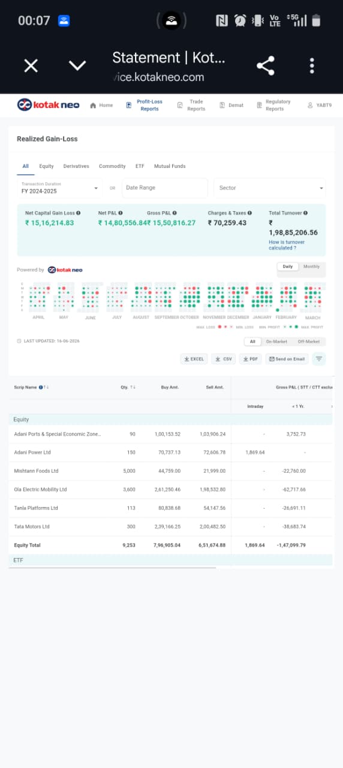Sort the table by Scrip Name arrows
343x768 pixels.
[x=46, y=388]
